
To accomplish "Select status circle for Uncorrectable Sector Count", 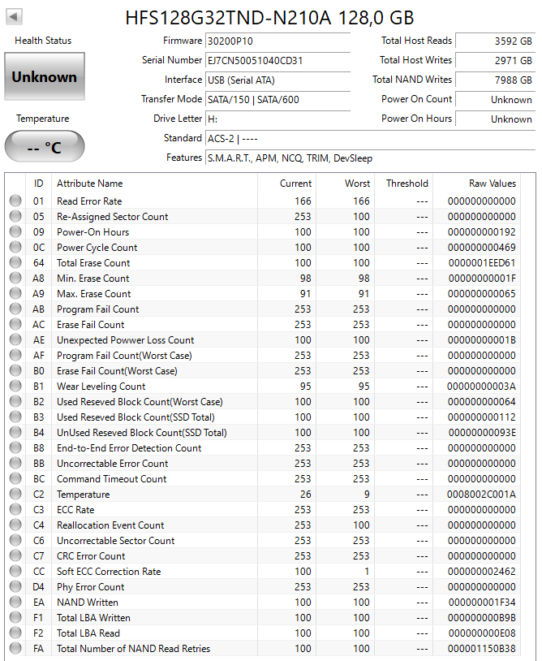I will tap(15, 541).
